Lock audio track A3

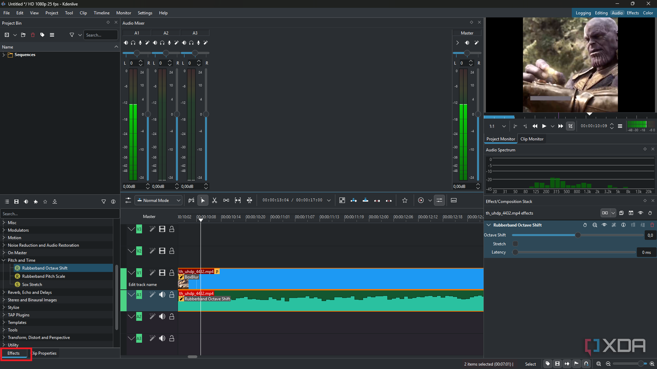pos(172,338)
